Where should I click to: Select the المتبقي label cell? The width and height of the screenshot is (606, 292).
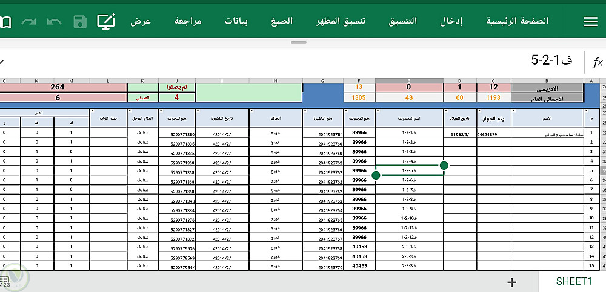(142, 97)
